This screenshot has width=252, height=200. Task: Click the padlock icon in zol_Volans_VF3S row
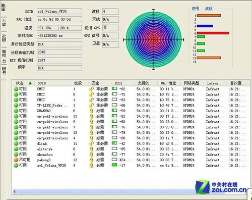(91, 166)
